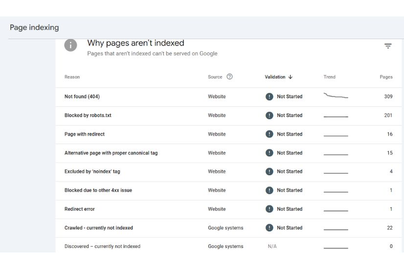
Task: Open the Source column help icon
Action: coord(229,77)
